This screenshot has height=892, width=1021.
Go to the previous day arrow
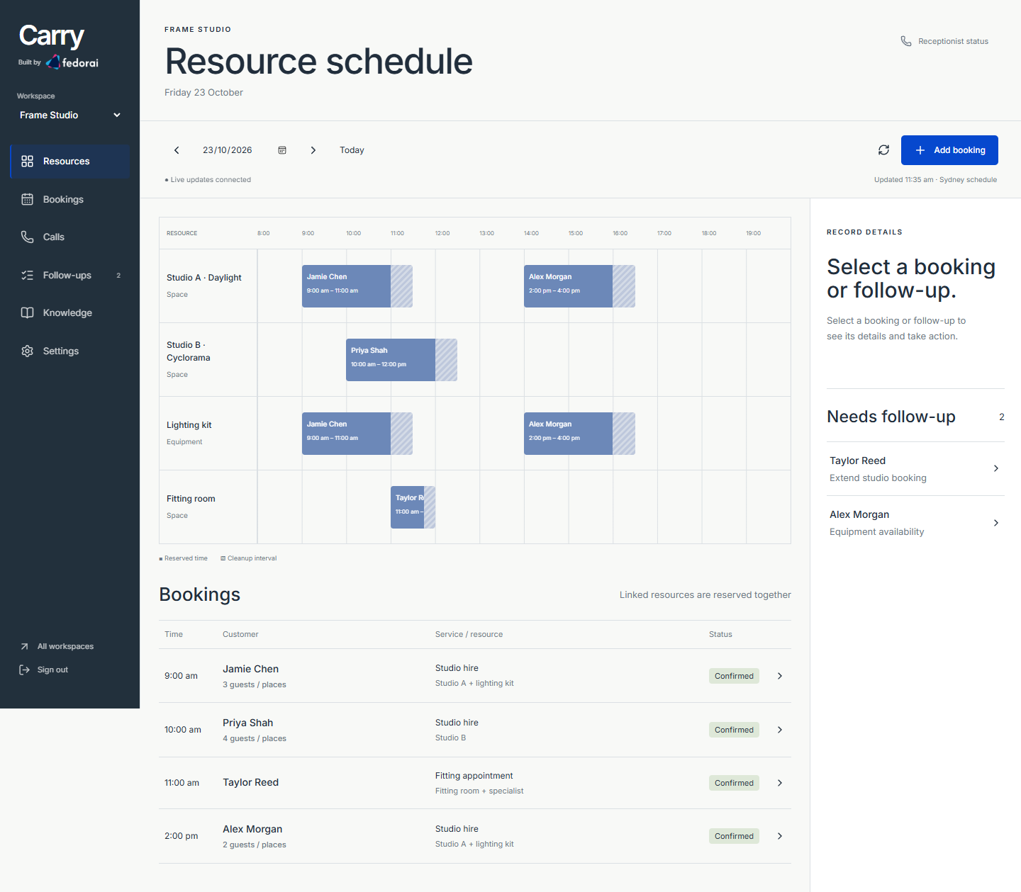pos(177,150)
